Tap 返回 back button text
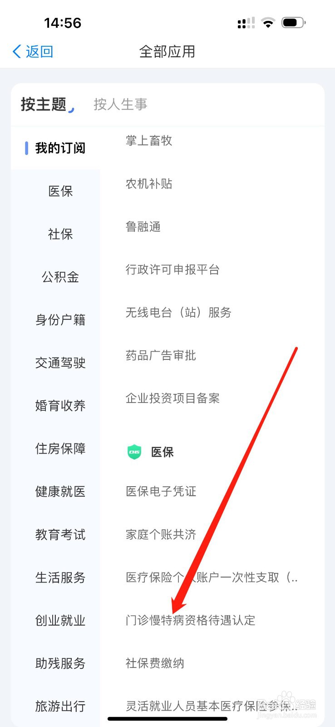Viewport: 335px width, 727px height. click(39, 51)
